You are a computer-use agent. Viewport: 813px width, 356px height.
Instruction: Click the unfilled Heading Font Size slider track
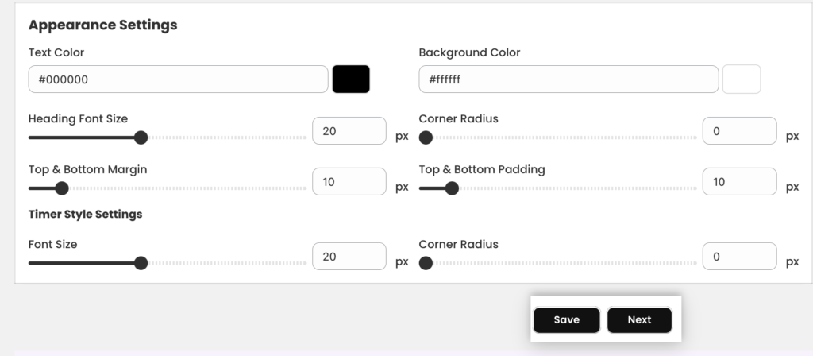pos(227,137)
